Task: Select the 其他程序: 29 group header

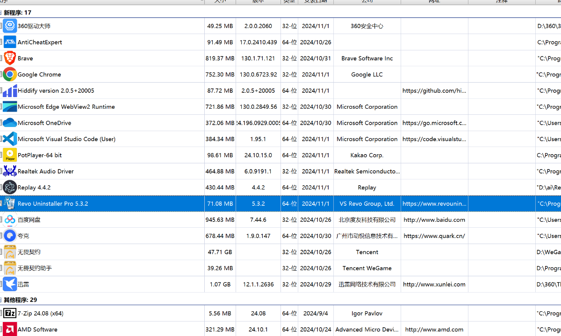Action: click(x=21, y=300)
